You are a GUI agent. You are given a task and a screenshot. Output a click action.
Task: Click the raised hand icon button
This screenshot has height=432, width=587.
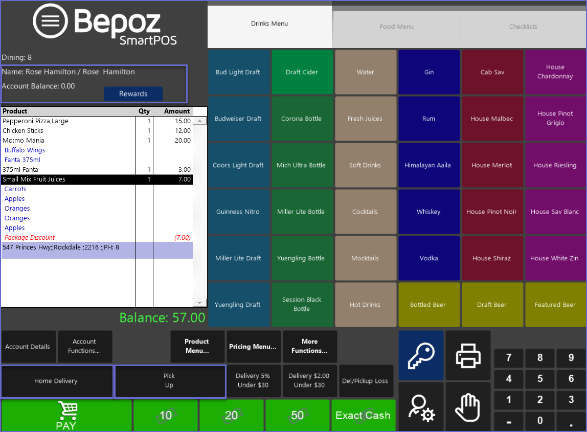[x=468, y=407]
